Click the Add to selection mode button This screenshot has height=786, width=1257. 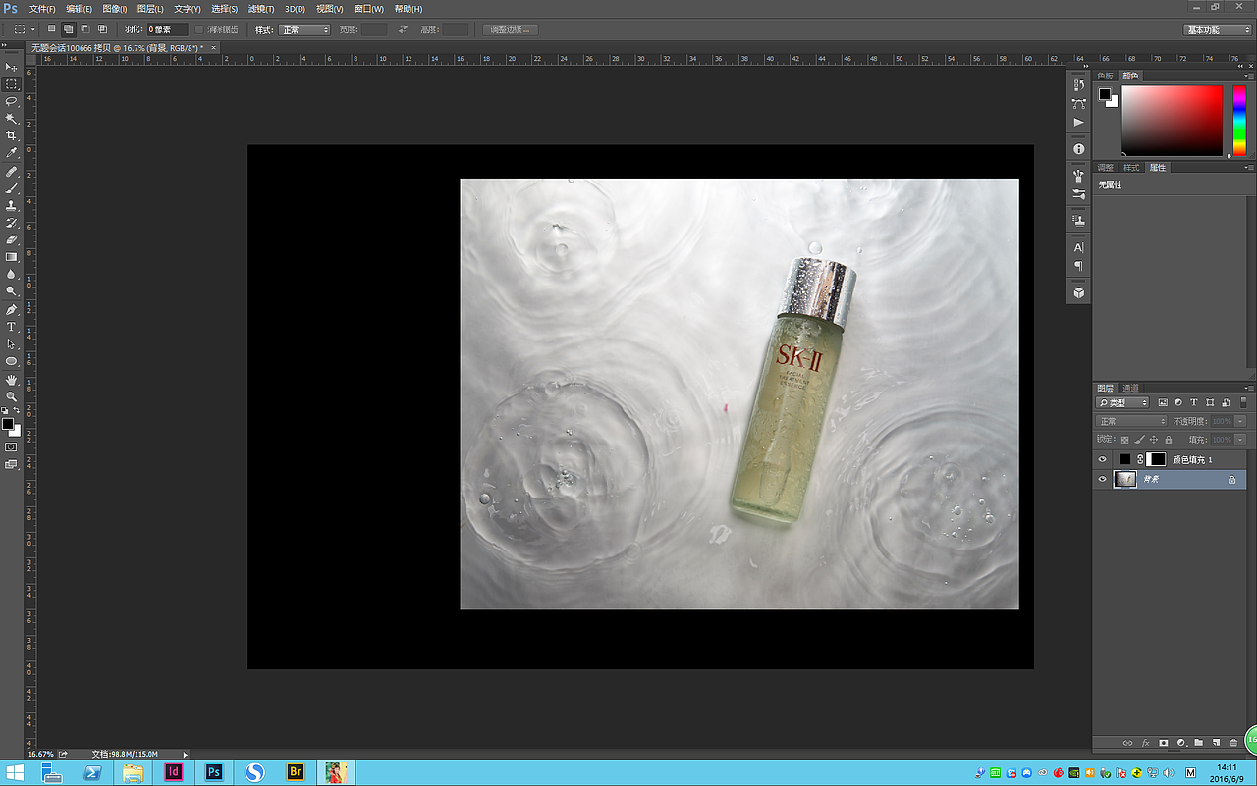(68, 30)
